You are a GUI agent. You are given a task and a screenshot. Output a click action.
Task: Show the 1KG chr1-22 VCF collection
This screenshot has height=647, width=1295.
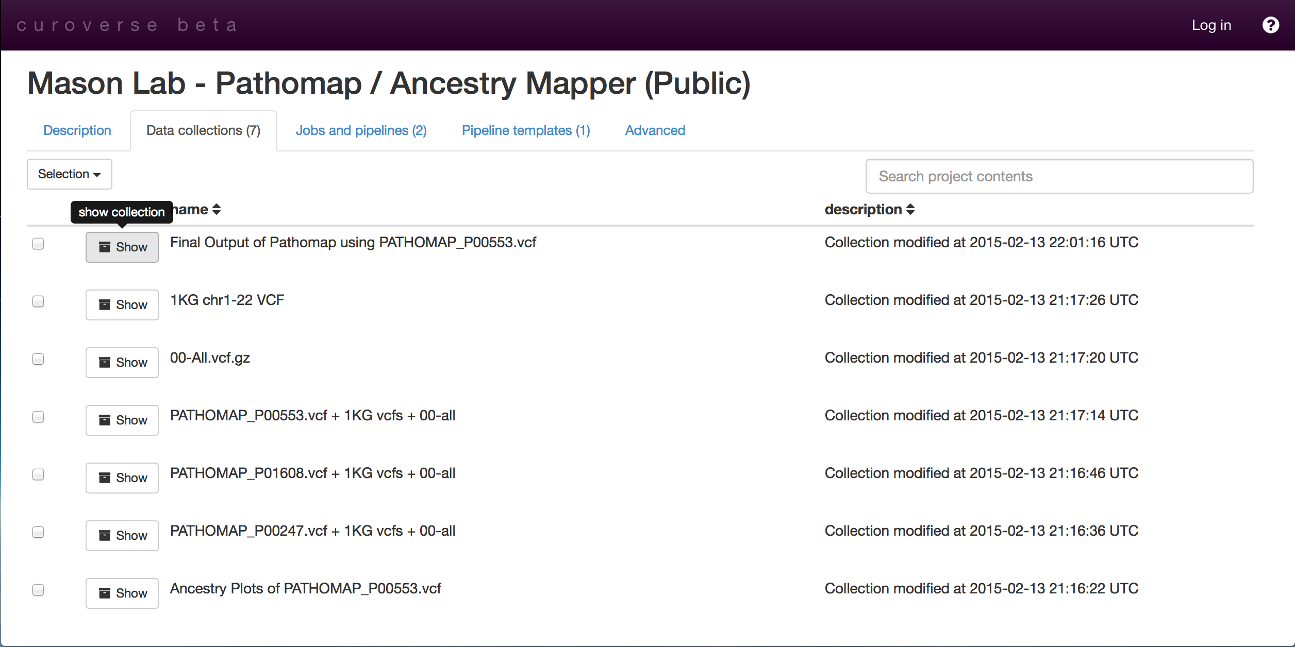[x=122, y=304]
